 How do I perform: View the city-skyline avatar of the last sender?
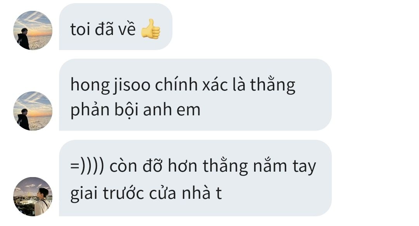pos(33,196)
